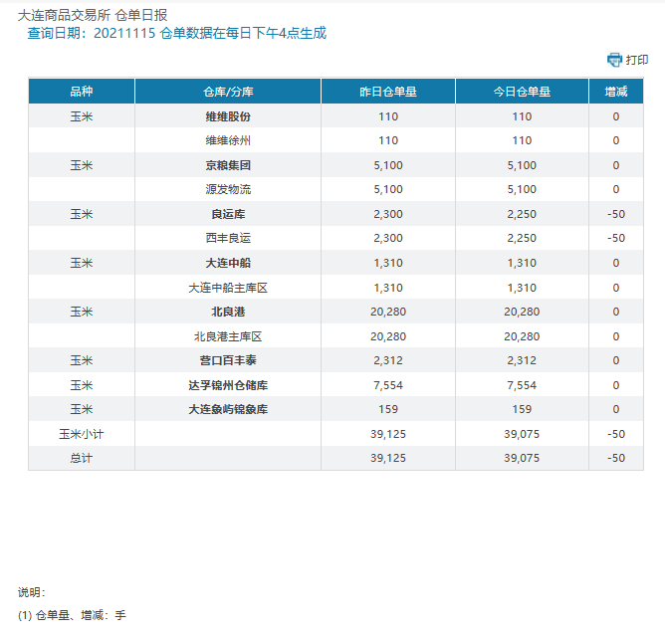Click the 大连象屿锦象库 warehouse cell
Viewport: 665px width, 637px height.
[x=228, y=409]
